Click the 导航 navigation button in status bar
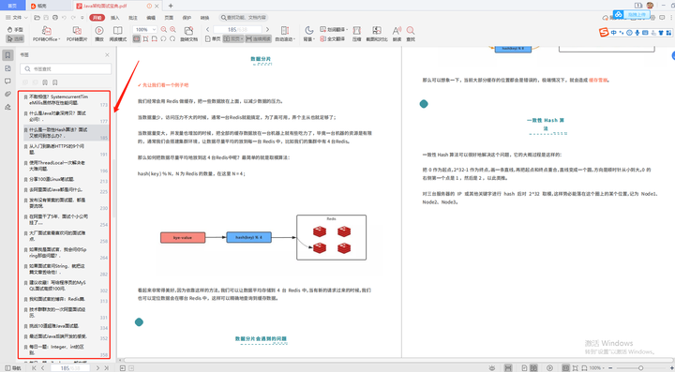Image resolution: width=675 pixels, height=372 pixels. [13, 368]
